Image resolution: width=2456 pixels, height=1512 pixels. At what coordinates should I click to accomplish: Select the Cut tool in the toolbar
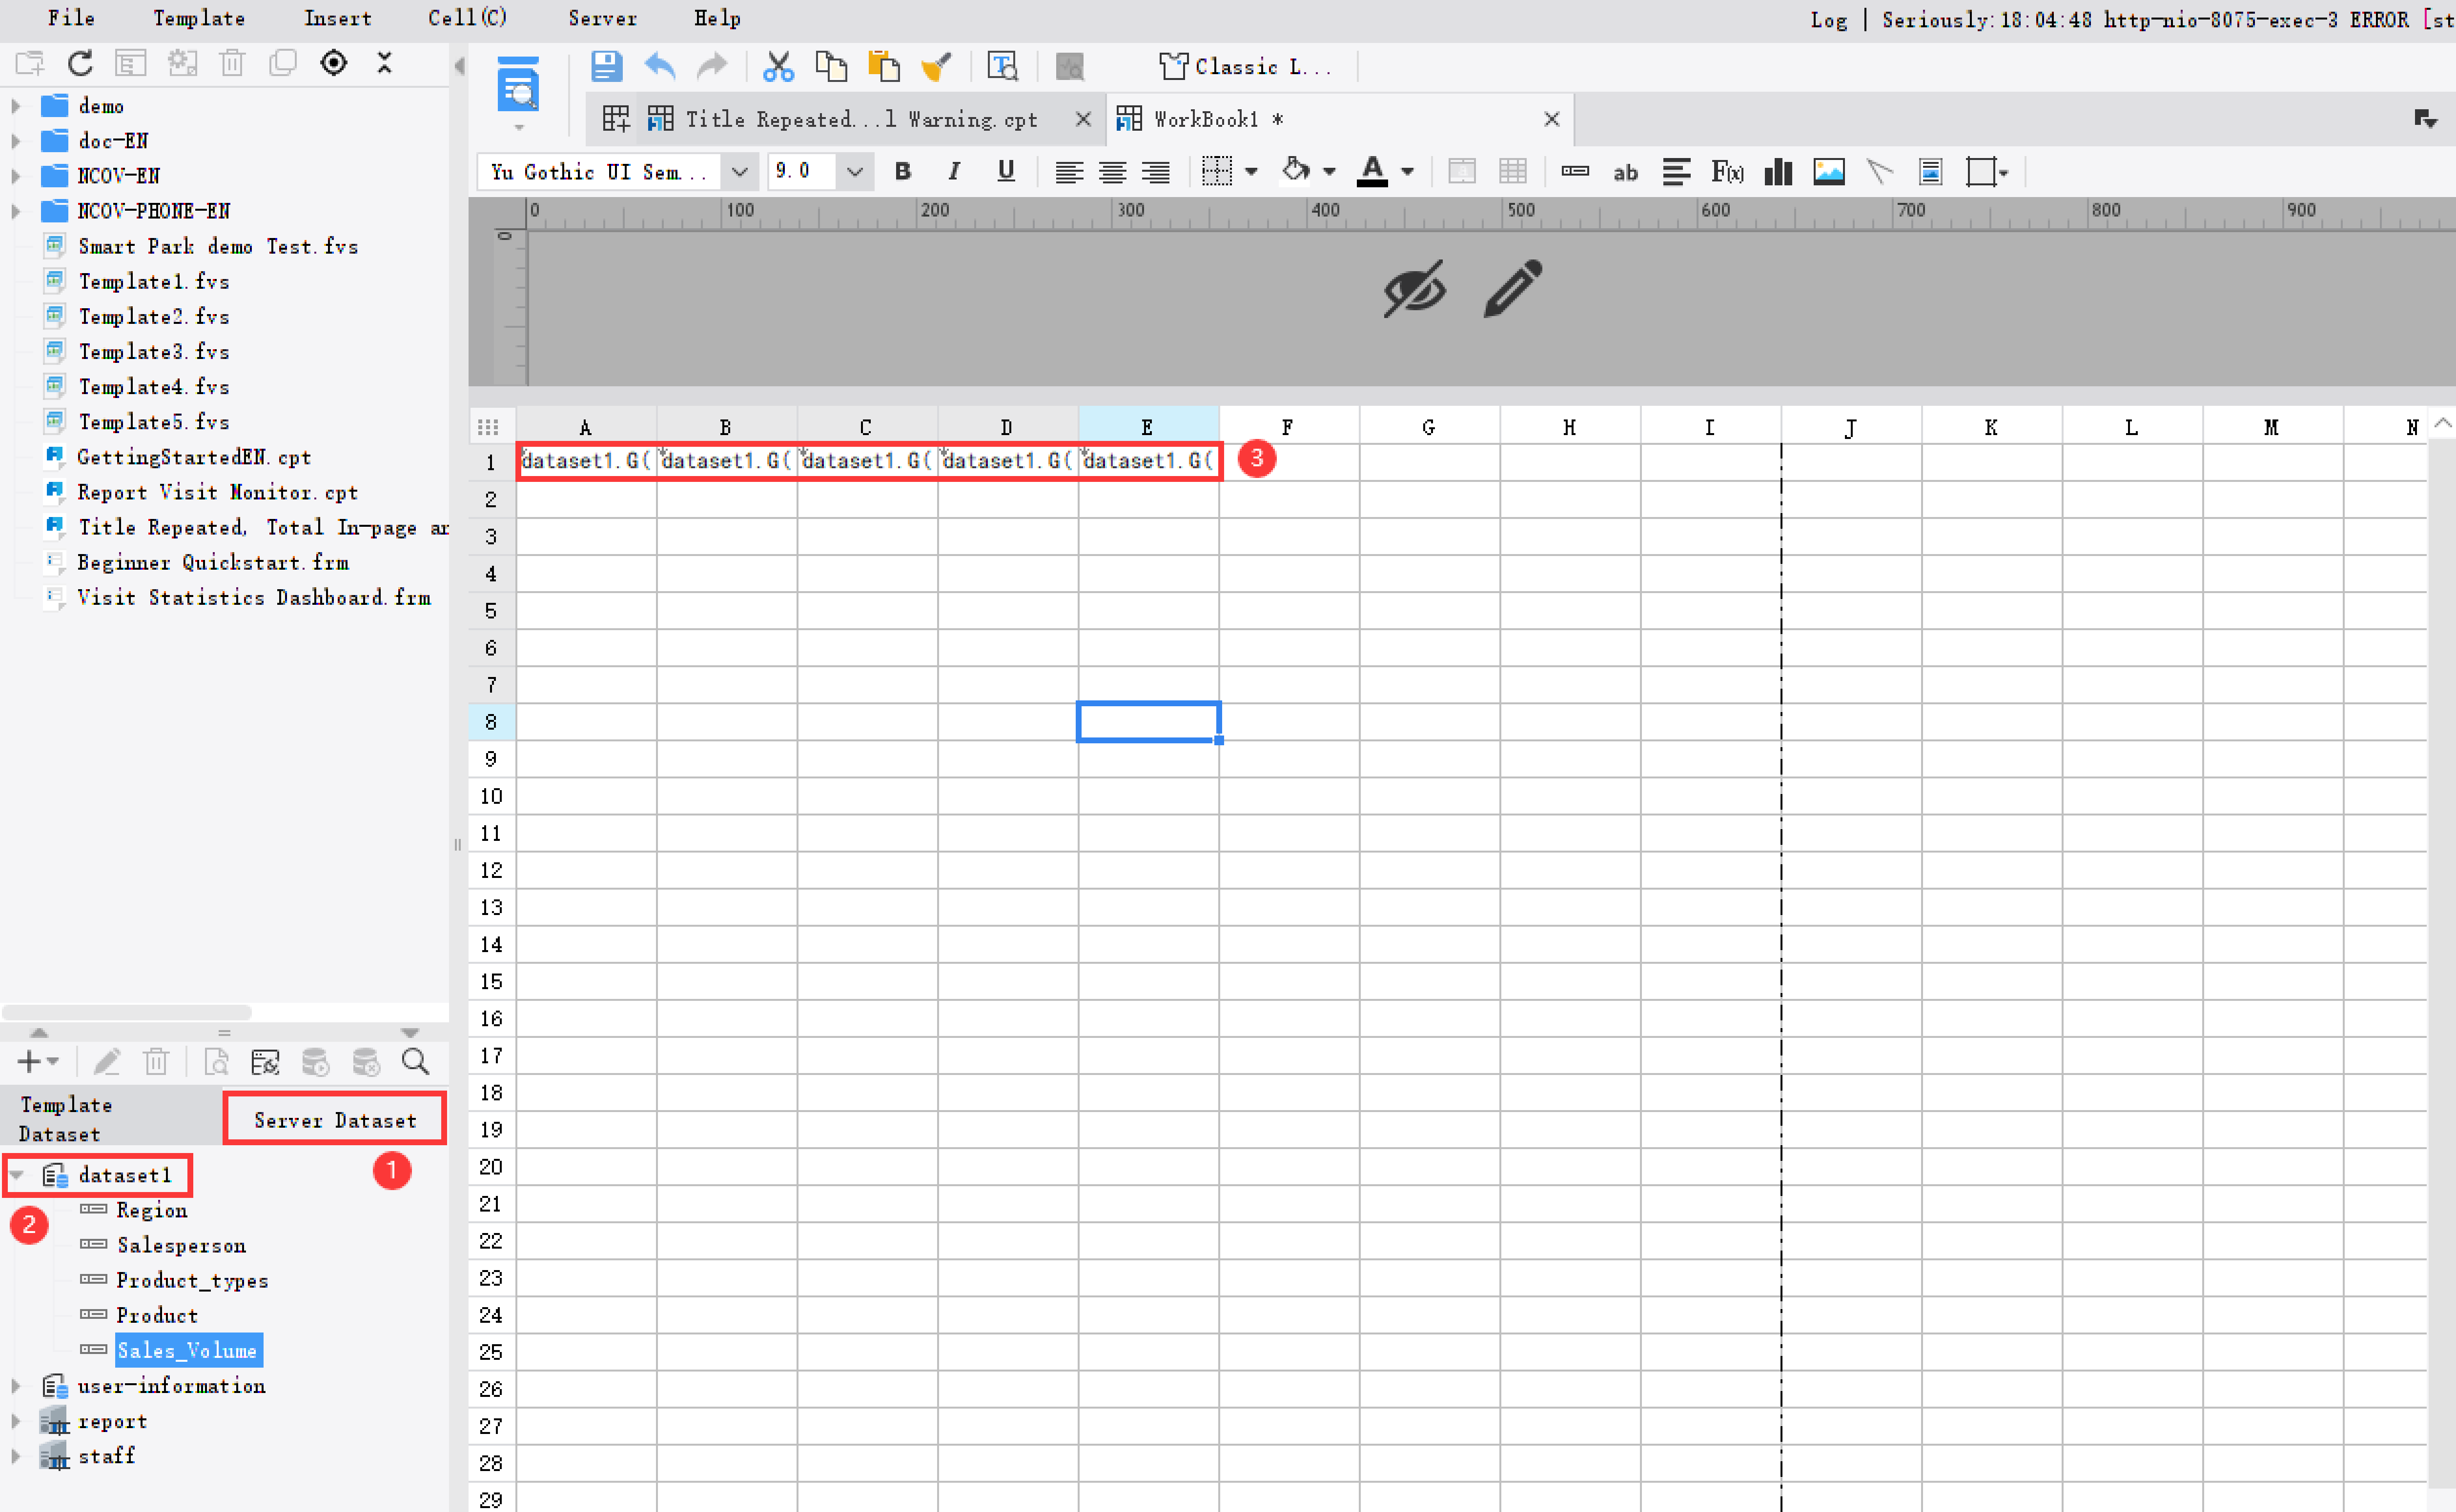pyautogui.click(x=779, y=66)
